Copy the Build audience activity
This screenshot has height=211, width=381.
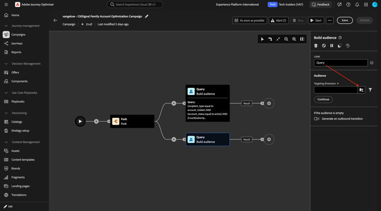click(x=340, y=46)
